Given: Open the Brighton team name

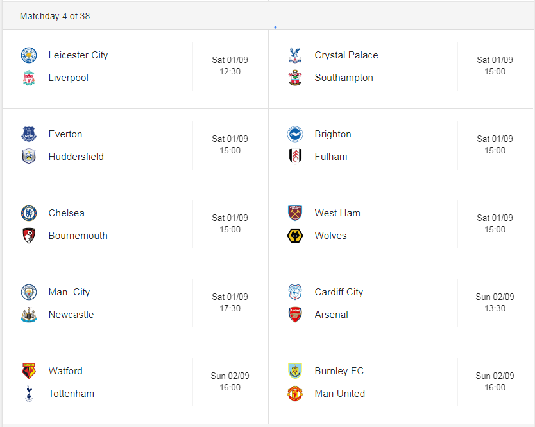Looking at the screenshot, I should pyautogui.click(x=333, y=134).
